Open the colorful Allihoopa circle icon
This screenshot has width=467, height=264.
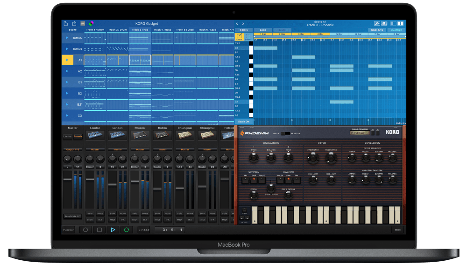click(92, 23)
